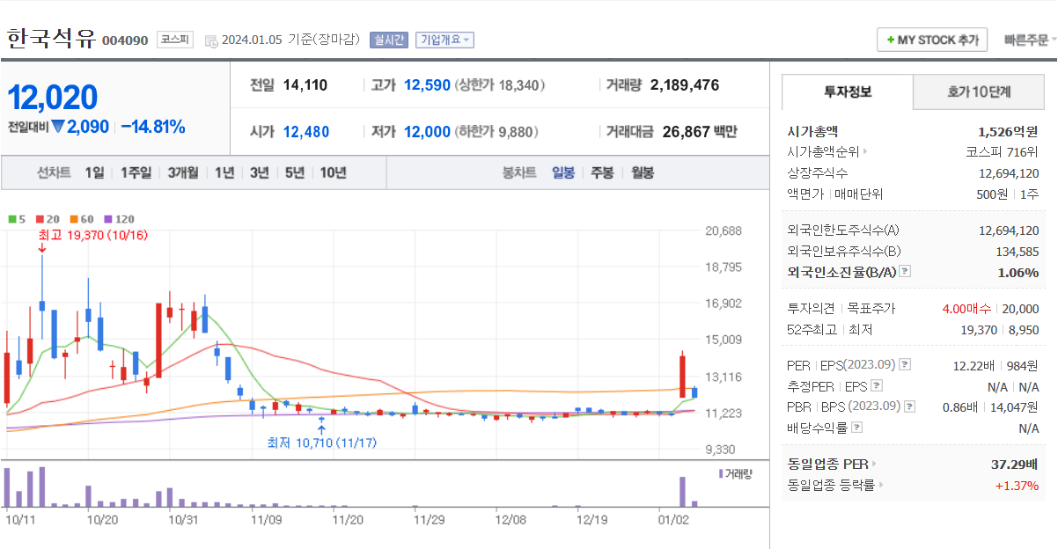Click the arrow next to 시가총액순위
This screenshot has height=549, width=1058.
(x=865, y=152)
